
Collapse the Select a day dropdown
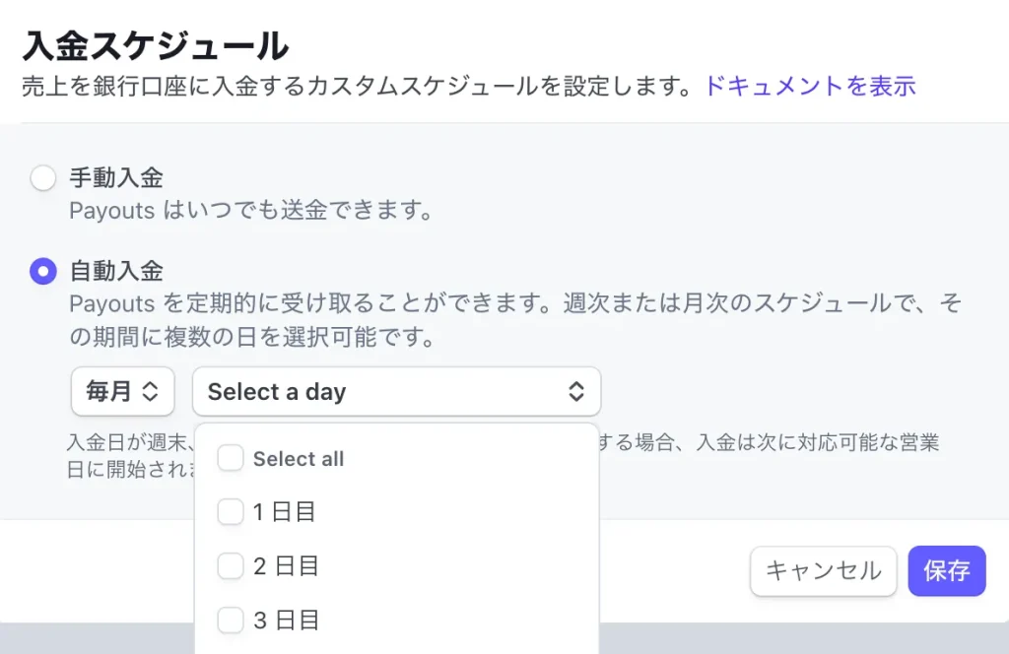(396, 392)
